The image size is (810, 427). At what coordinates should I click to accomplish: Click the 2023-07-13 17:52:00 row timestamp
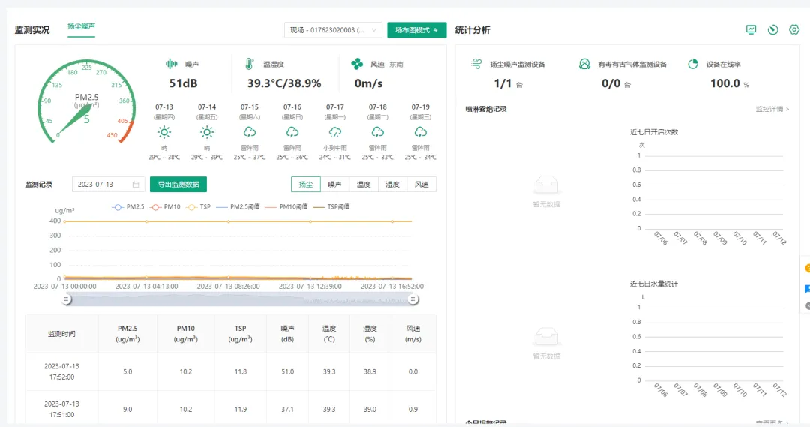point(61,371)
